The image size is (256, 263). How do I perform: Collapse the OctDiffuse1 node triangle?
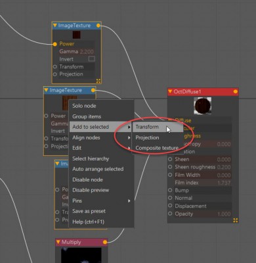pyautogui.click(x=170, y=91)
